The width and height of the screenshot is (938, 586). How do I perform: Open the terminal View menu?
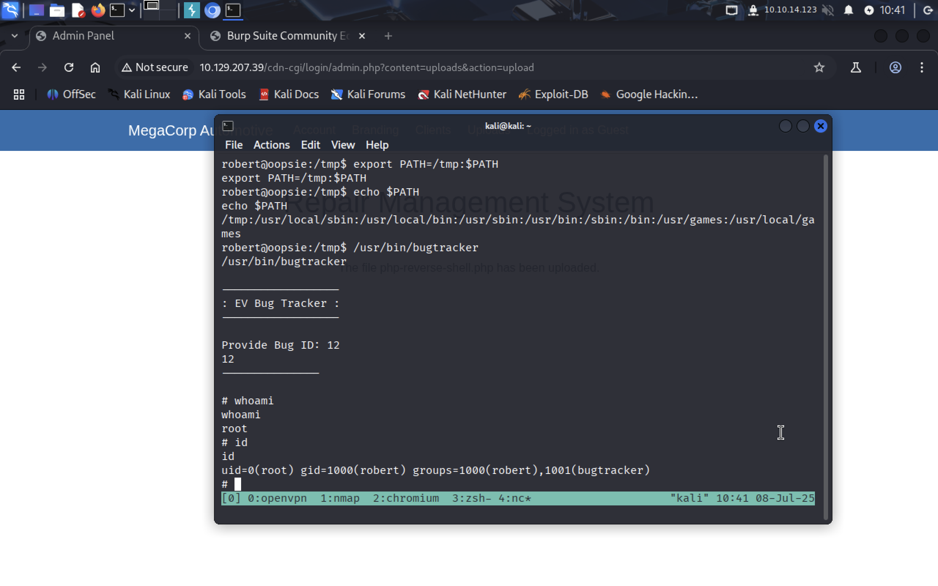(343, 145)
